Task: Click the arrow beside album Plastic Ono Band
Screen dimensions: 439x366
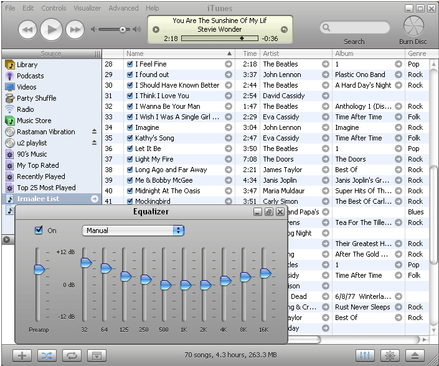Action: pos(399,75)
